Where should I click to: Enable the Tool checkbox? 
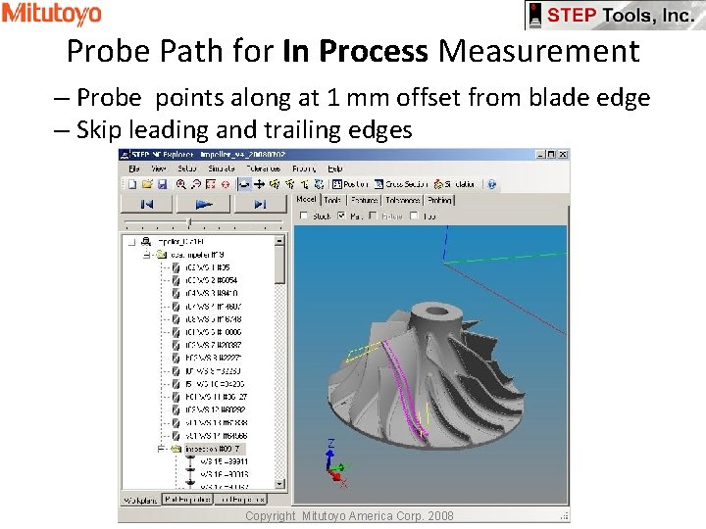click(414, 216)
